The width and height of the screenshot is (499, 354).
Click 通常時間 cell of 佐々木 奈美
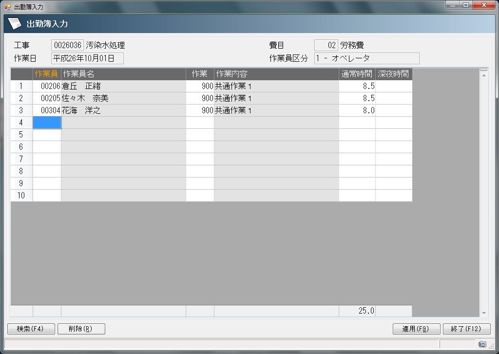click(357, 98)
